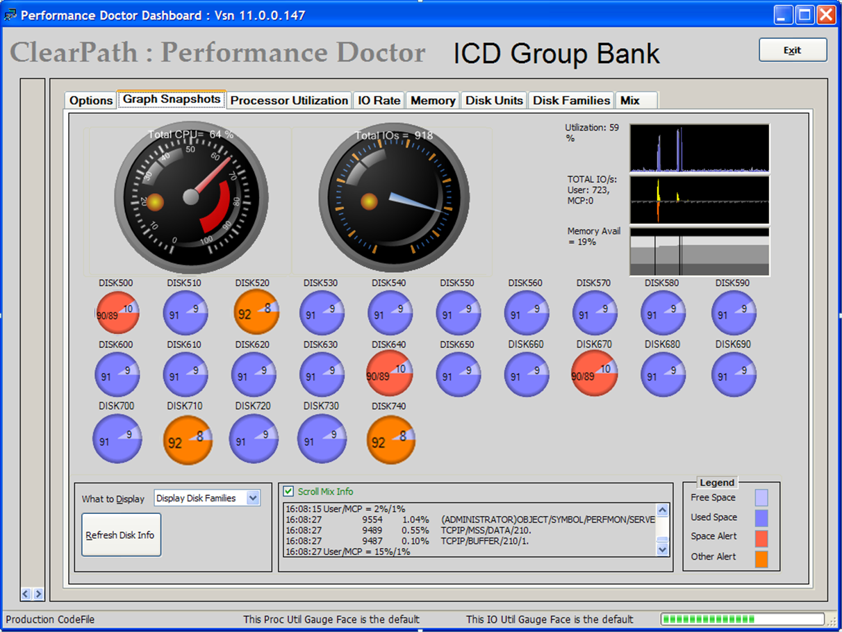This screenshot has height=632, width=842.
Task: Click the DISK510 pie chart icon
Action: pyautogui.click(x=185, y=313)
